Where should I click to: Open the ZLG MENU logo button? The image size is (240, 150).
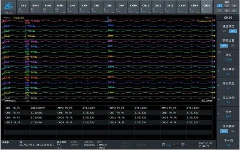point(9,7)
